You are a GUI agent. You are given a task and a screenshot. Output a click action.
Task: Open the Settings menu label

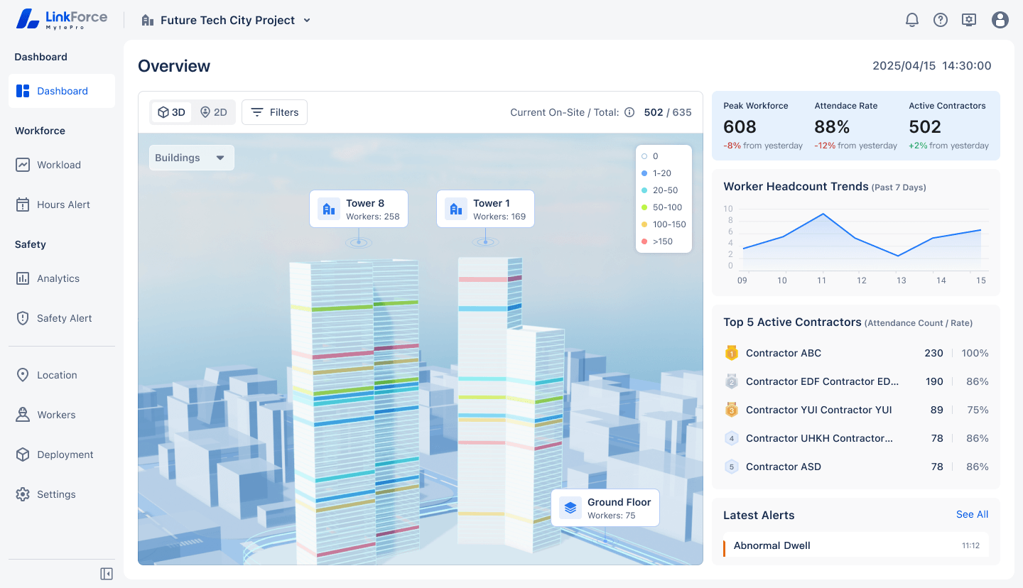[56, 494]
